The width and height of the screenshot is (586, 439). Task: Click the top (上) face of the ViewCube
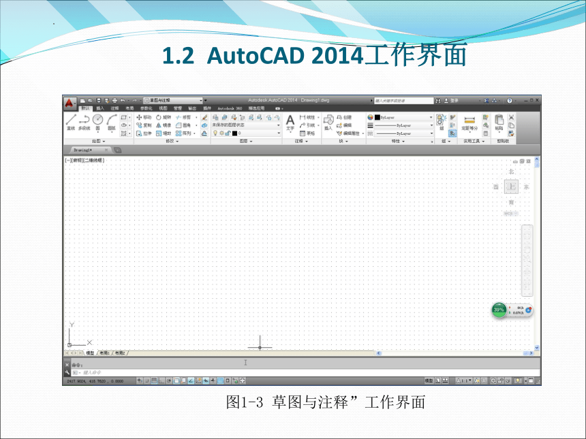(x=511, y=186)
